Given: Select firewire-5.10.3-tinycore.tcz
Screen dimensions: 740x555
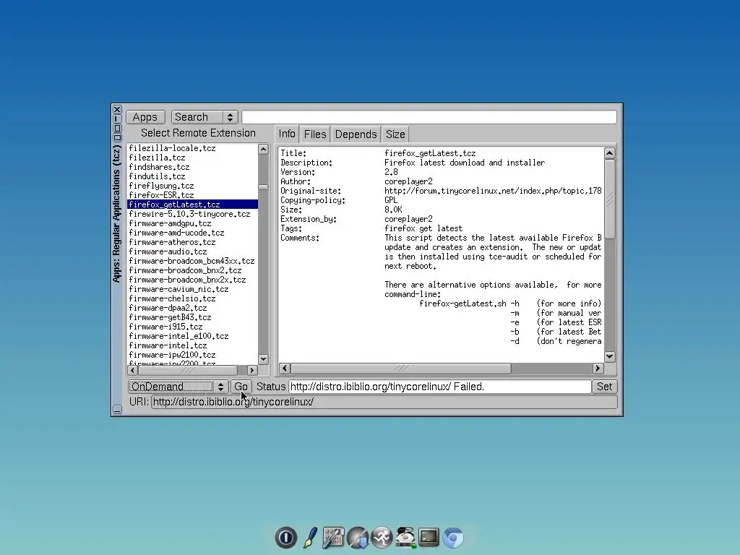Looking at the screenshot, I should coord(192,214).
